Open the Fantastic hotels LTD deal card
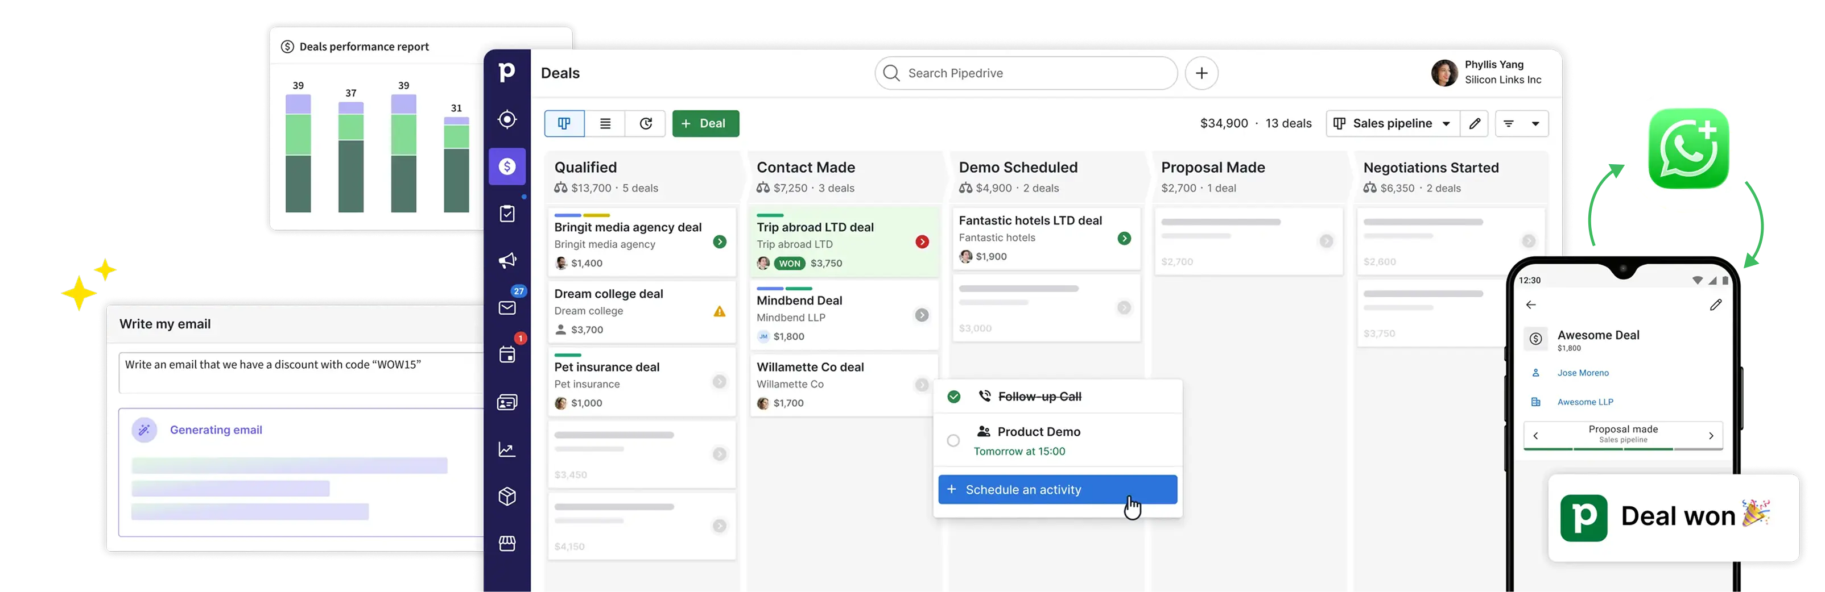1825x592 pixels. click(1046, 239)
